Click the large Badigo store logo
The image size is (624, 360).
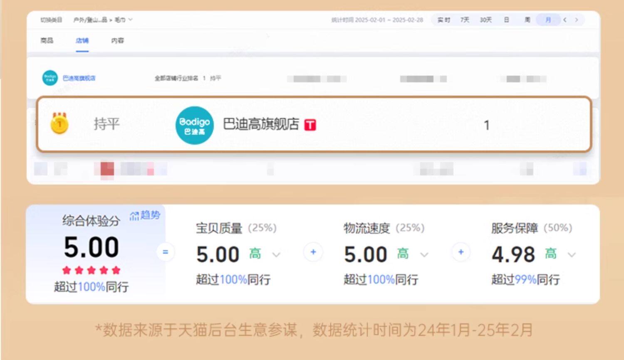click(x=194, y=126)
